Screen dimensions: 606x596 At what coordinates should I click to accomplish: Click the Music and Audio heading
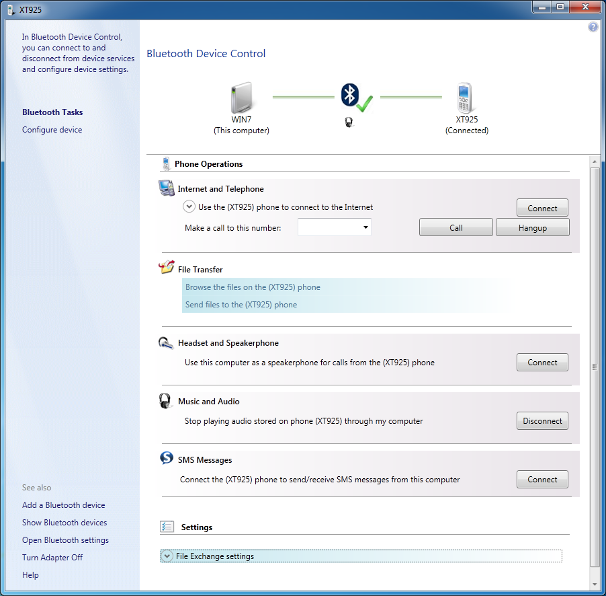point(209,402)
